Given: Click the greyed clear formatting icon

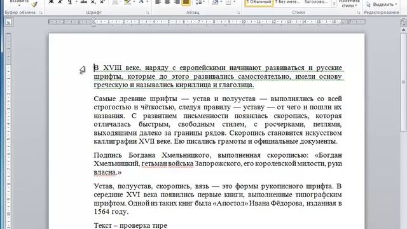Looking at the screenshot, I should [x=115, y=2].
